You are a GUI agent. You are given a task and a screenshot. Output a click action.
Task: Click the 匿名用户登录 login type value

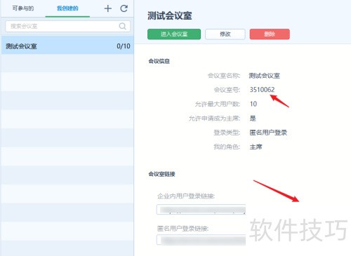click(268, 133)
